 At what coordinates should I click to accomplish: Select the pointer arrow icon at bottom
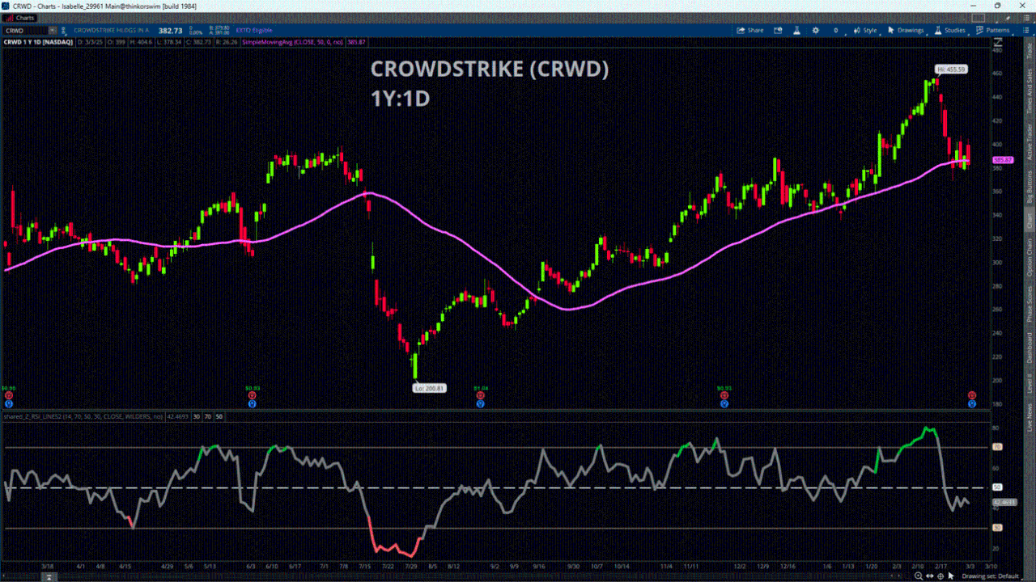pos(951,576)
